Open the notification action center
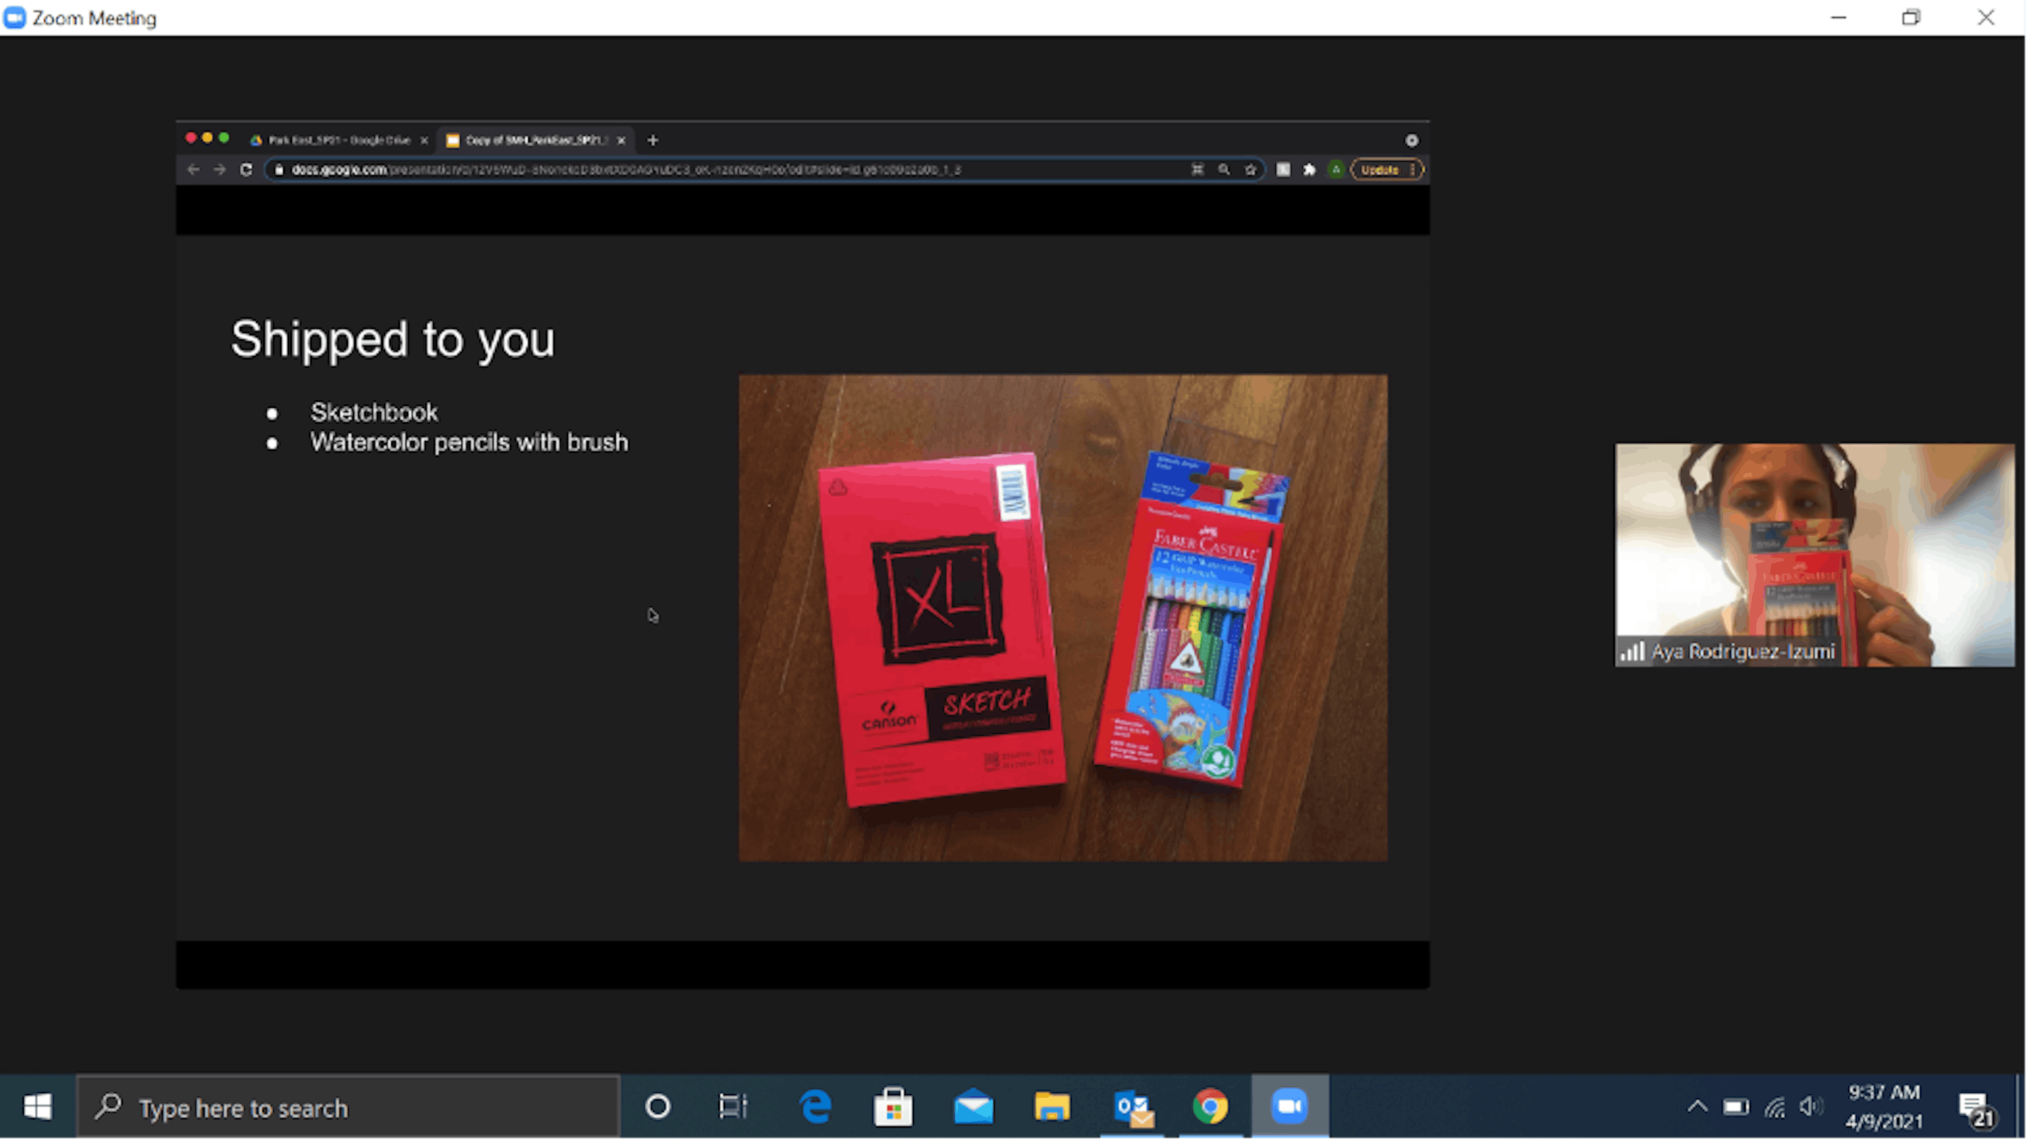The width and height of the screenshot is (2029, 1142). pyautogui.click(x=1975, y=1107)
